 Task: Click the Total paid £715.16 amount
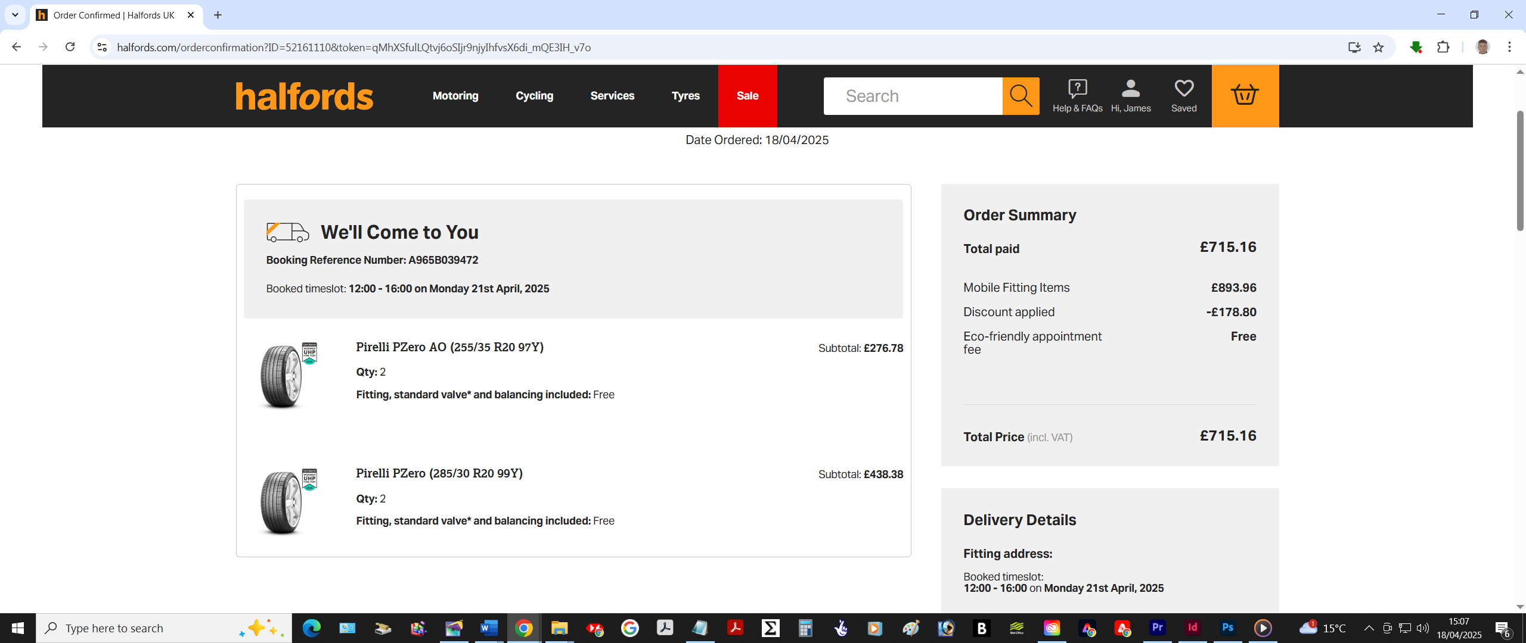(x=1228, y=247)
